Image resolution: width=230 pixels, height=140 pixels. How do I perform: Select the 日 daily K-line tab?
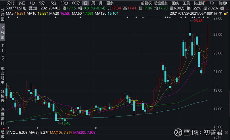pyautogui.click(x=86, y=3)
